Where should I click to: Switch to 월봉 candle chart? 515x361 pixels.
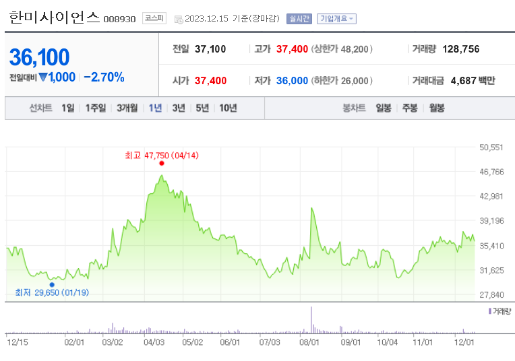coord(437,108)
